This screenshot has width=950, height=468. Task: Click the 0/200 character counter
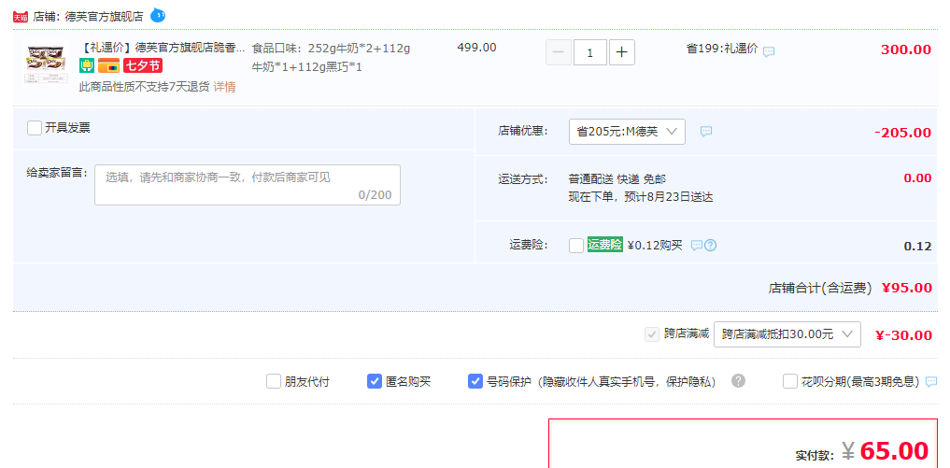click(375, 195)
